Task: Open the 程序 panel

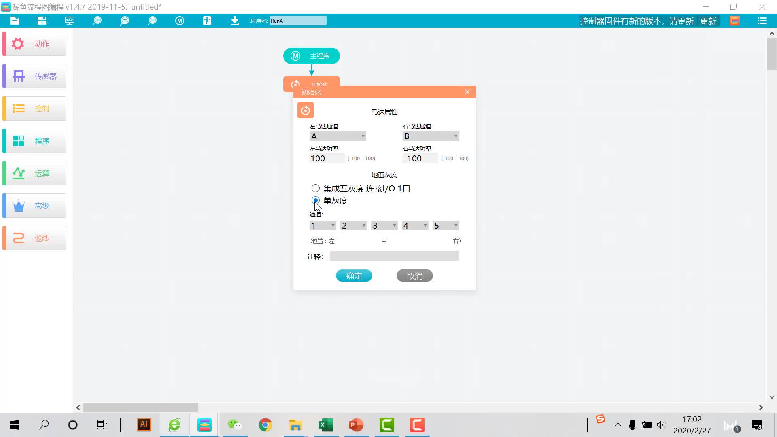Action: pyautogui.click(x=34, y=140)
